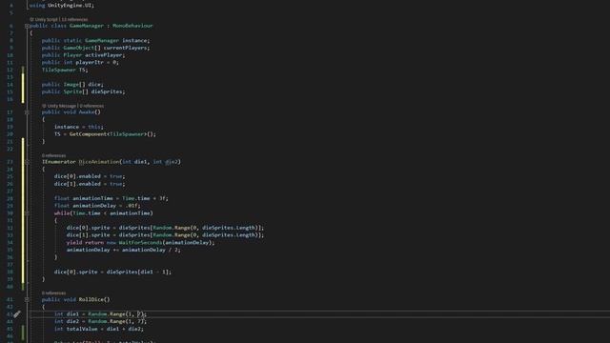Open '0 references' CodeLens above RollDice()
This screenshot has height=343, width=610.
[x=53, y=293]
